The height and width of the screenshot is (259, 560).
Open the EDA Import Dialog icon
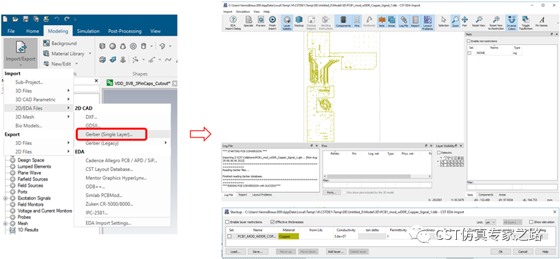coord(233,22)
